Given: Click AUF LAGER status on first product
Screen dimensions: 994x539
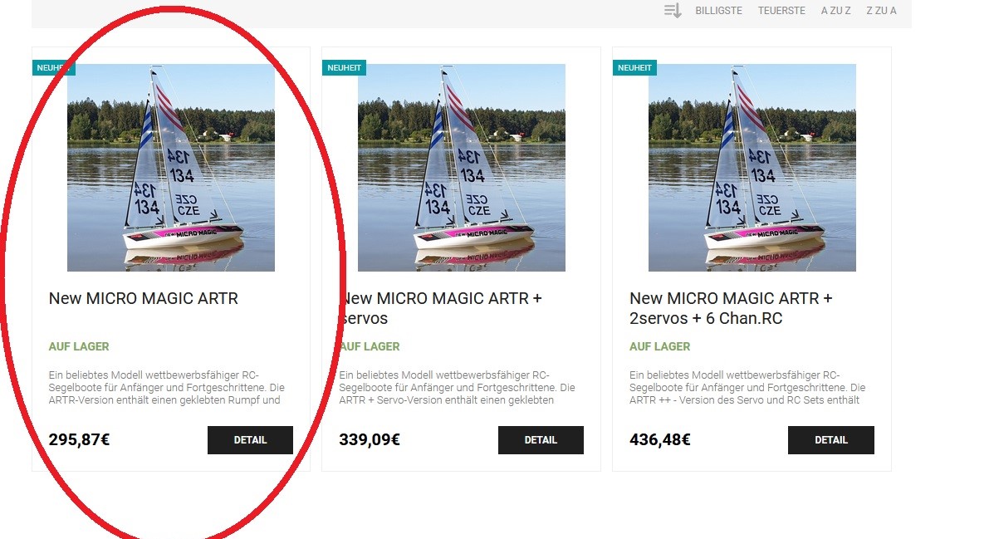Looking at the screenshot, I should click(x=76, y=346).
